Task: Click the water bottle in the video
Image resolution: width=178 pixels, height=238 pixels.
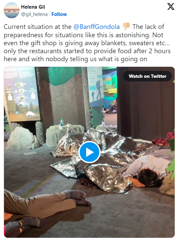Action: 62,122
